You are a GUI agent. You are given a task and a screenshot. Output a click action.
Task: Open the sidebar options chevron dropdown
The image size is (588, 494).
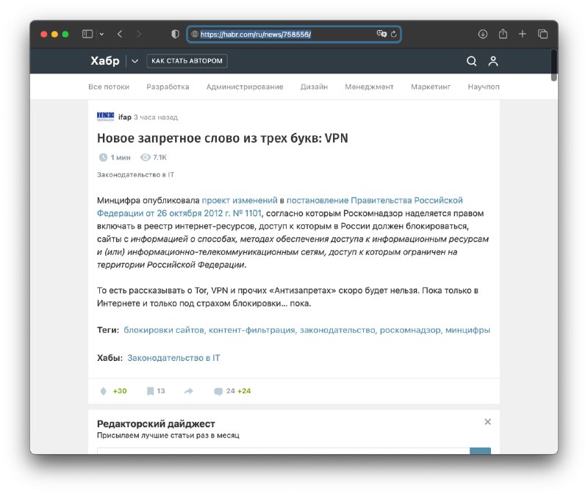coord(101,34)
